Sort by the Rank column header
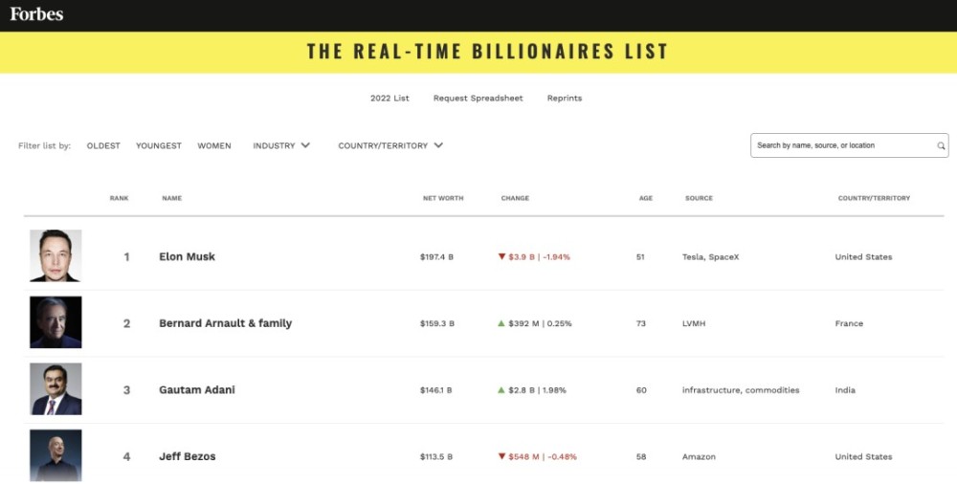Screen dimensions: 957x484 [119, 198]
